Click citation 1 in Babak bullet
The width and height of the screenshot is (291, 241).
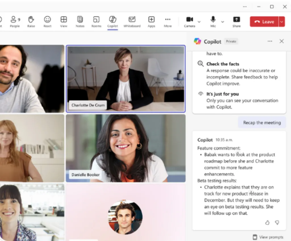[x=238, y=153]
